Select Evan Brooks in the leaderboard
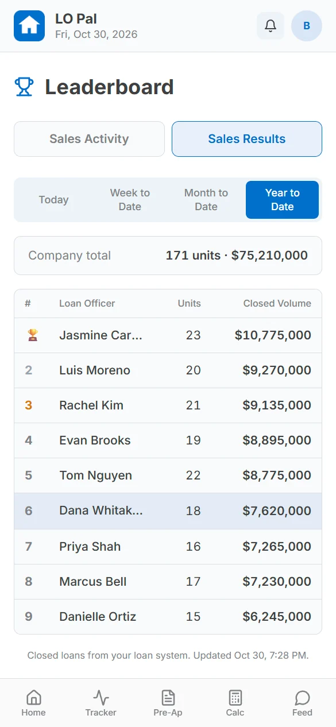Screen dimensions: 336x727 point(95,440)
